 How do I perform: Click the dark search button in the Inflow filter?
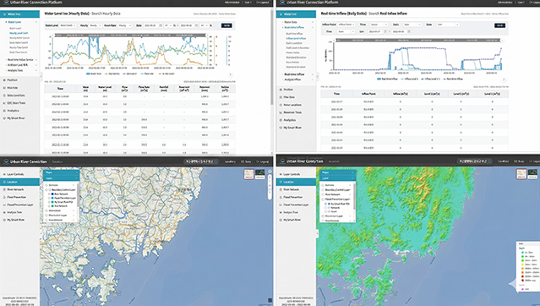(500, 25)
